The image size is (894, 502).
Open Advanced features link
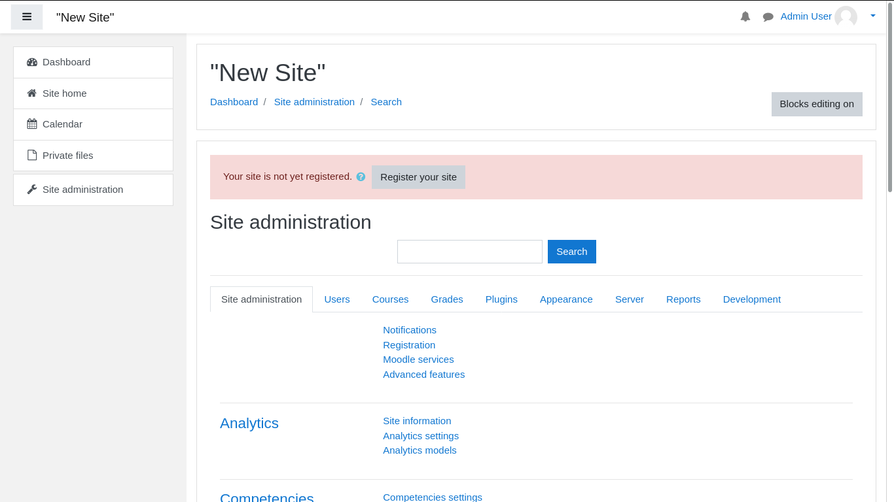coord(423,375)
